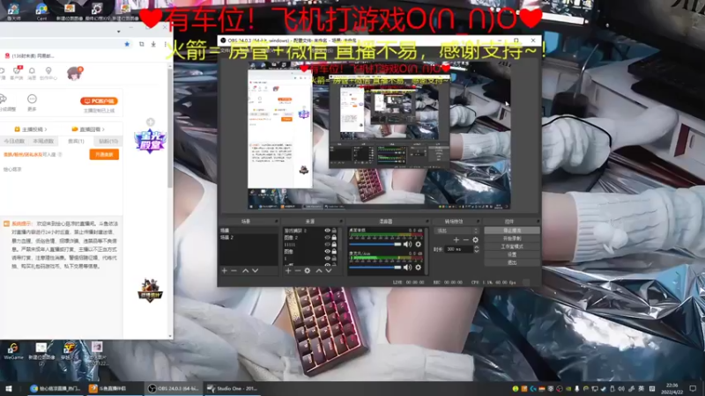The width and height of the screenshot is (705, 396).
Task: Toggle visibility eye for the first source row in OBS
Action: [x=327, y=231]
